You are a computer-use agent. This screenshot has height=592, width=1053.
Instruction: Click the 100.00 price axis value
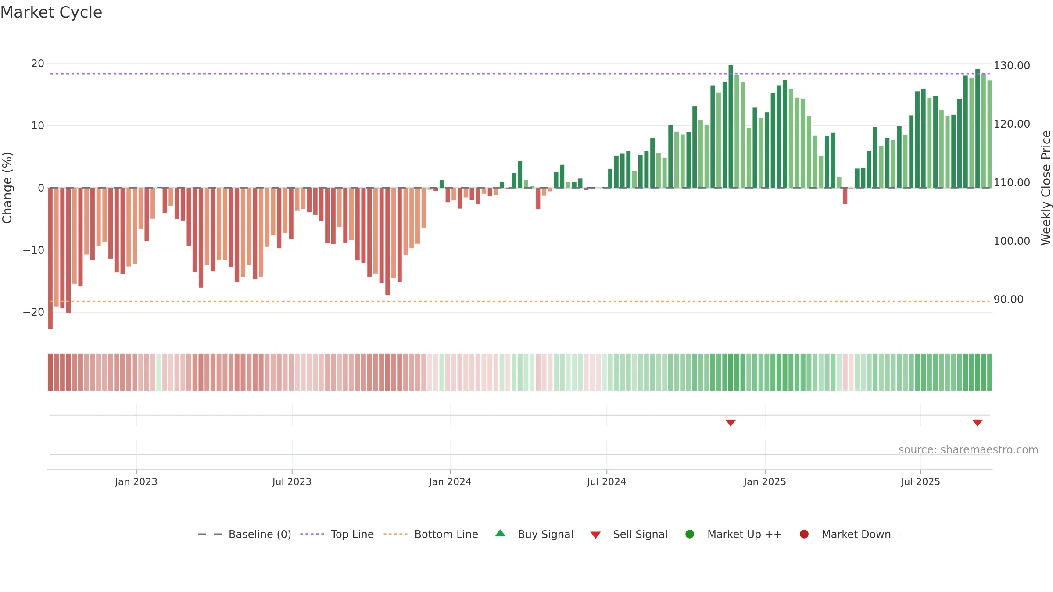(1012, 241)
